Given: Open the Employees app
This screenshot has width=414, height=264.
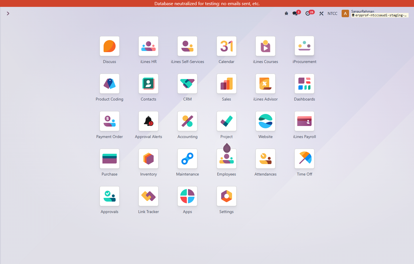Looking at the screenshot, I should click(x=227, y=159).
